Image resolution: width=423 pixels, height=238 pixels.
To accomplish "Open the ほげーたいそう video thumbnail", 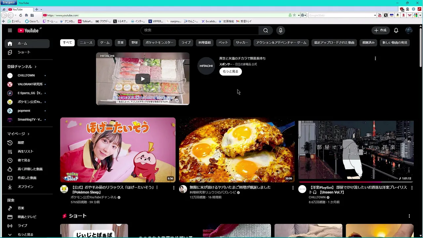I will [x=118, y=150].
